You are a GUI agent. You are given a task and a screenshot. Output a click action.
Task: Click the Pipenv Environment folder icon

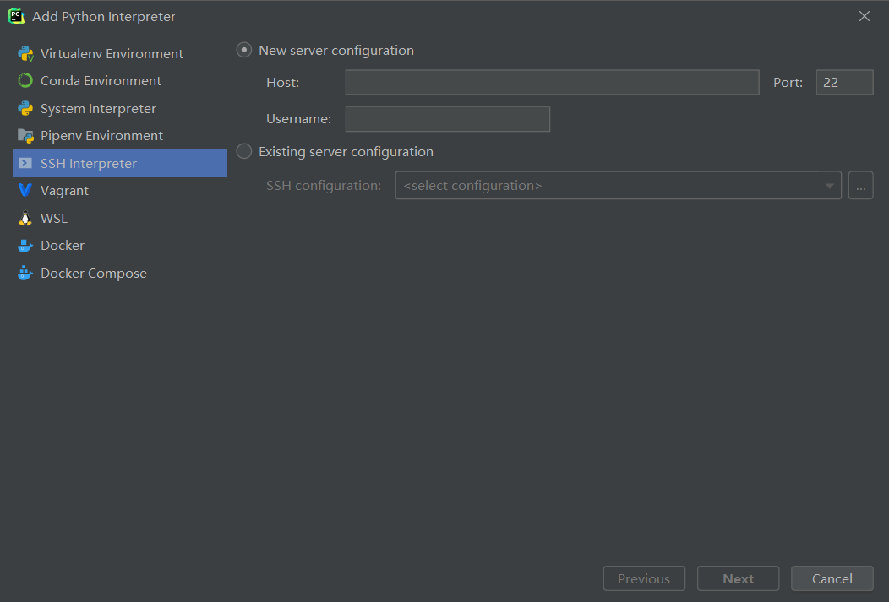point(25,136)
